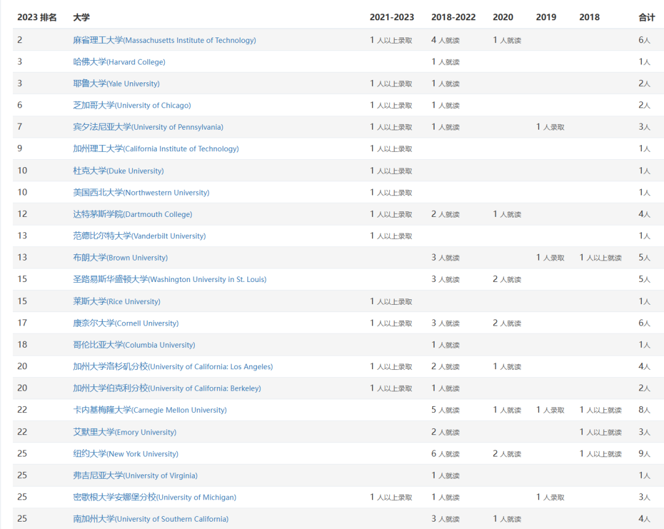Select Rice University's '1 人以上录取' cell
Image resolution: width=664 pixels, height=529 pixels.
pyautogui.click(x=391, y=301)
